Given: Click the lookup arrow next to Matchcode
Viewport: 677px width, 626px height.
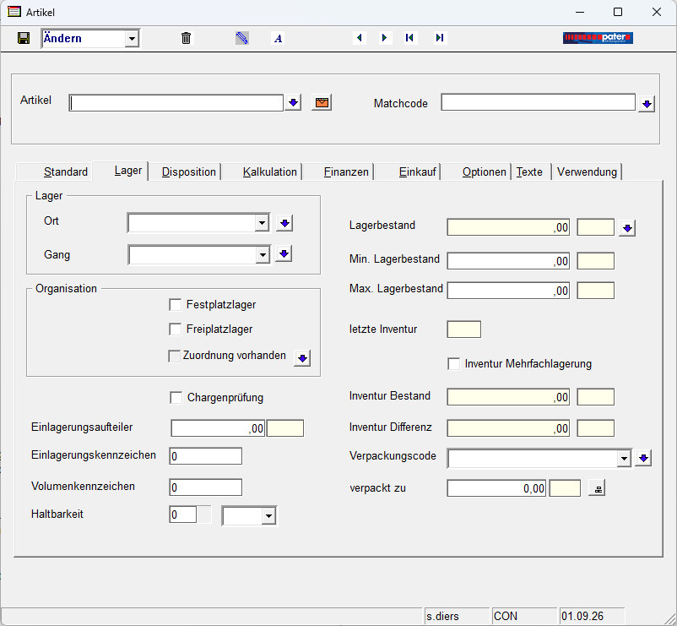Looking at the screenshot, I should [x=647, y=104].
